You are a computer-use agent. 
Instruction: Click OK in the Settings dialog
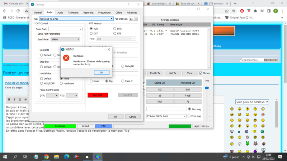click(x=116, y=117)
